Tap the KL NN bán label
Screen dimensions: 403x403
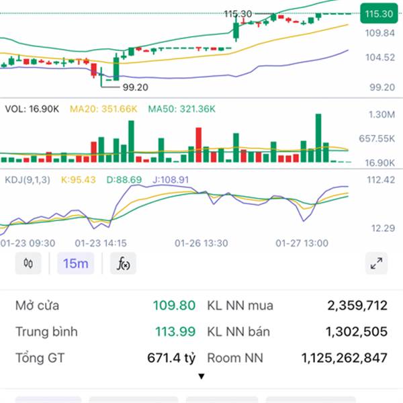pyautogui.click(x=238, y=332)
